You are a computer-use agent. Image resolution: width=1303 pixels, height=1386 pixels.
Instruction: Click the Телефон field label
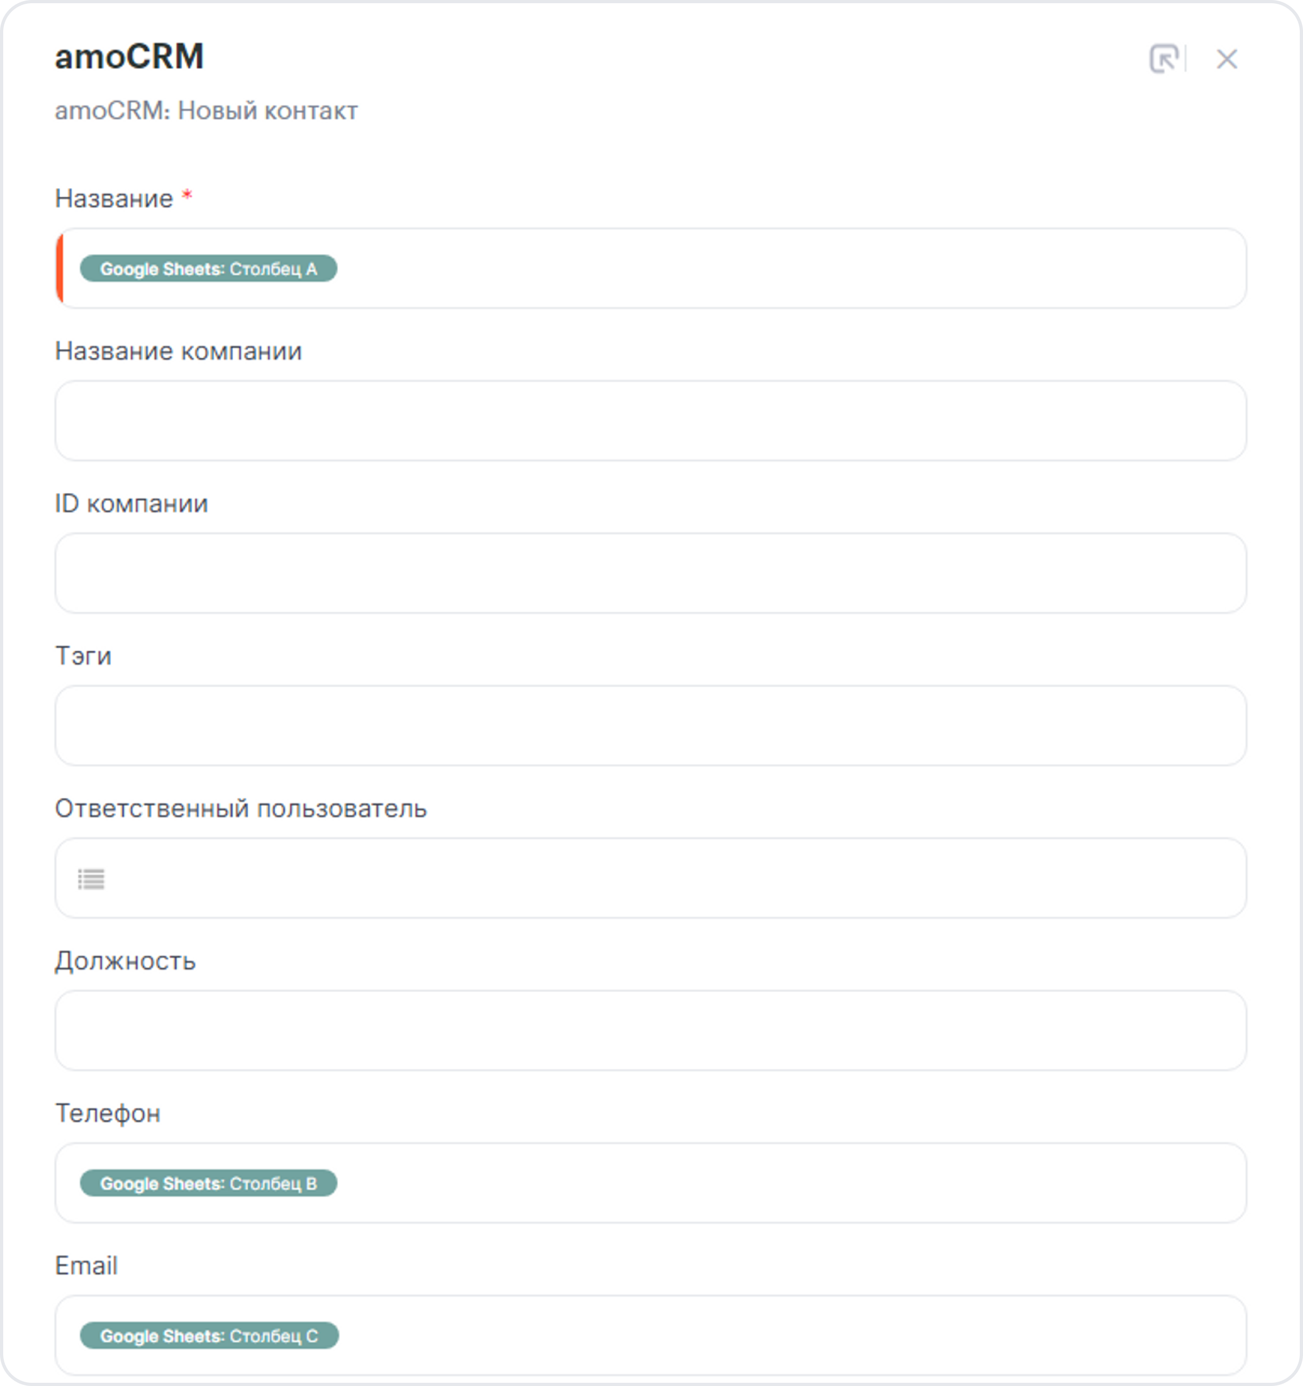(x=108, y=1113)
